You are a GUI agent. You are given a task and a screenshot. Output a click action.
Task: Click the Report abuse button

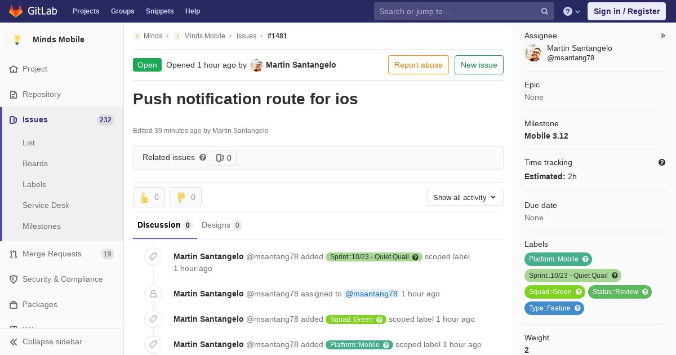[x=419, y=65]
